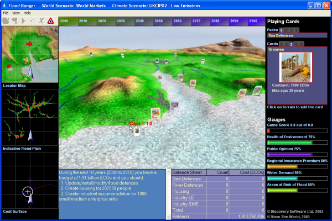Click the undo arrow toolbar icon
The width and height of the screenshot is (332, 221).
[33, 21]
